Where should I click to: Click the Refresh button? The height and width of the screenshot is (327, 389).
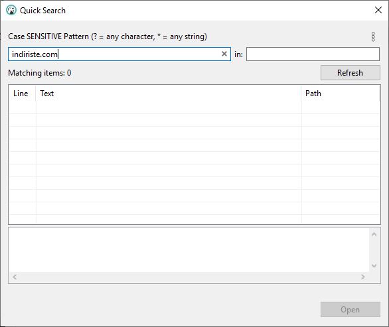pos(350,73)
